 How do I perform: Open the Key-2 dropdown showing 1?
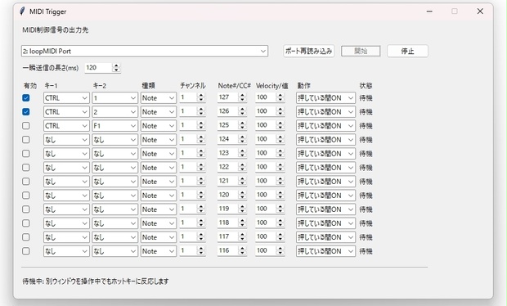pyautogui.click(x=114, y=97)
